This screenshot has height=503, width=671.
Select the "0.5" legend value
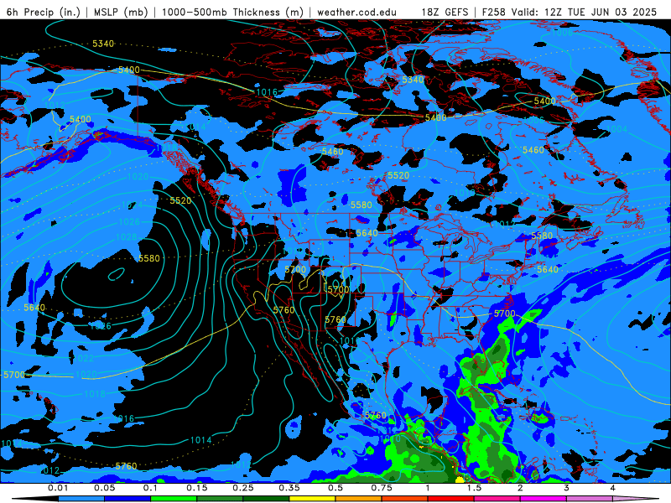335,488
